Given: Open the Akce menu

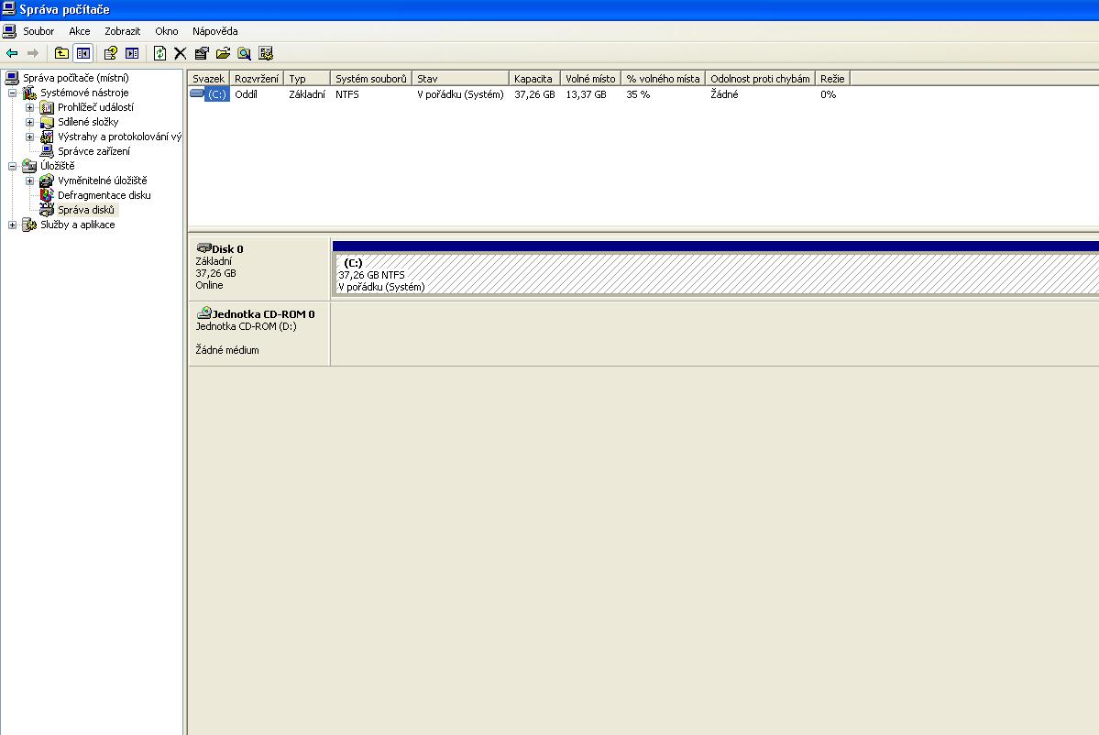Looking at the screenshot, I should [79, 31].
